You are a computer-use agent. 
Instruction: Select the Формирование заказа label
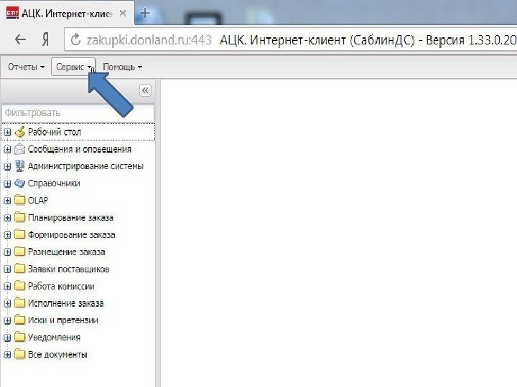(72, 235)
